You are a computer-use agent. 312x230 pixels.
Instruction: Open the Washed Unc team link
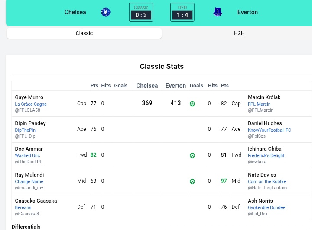27,155
